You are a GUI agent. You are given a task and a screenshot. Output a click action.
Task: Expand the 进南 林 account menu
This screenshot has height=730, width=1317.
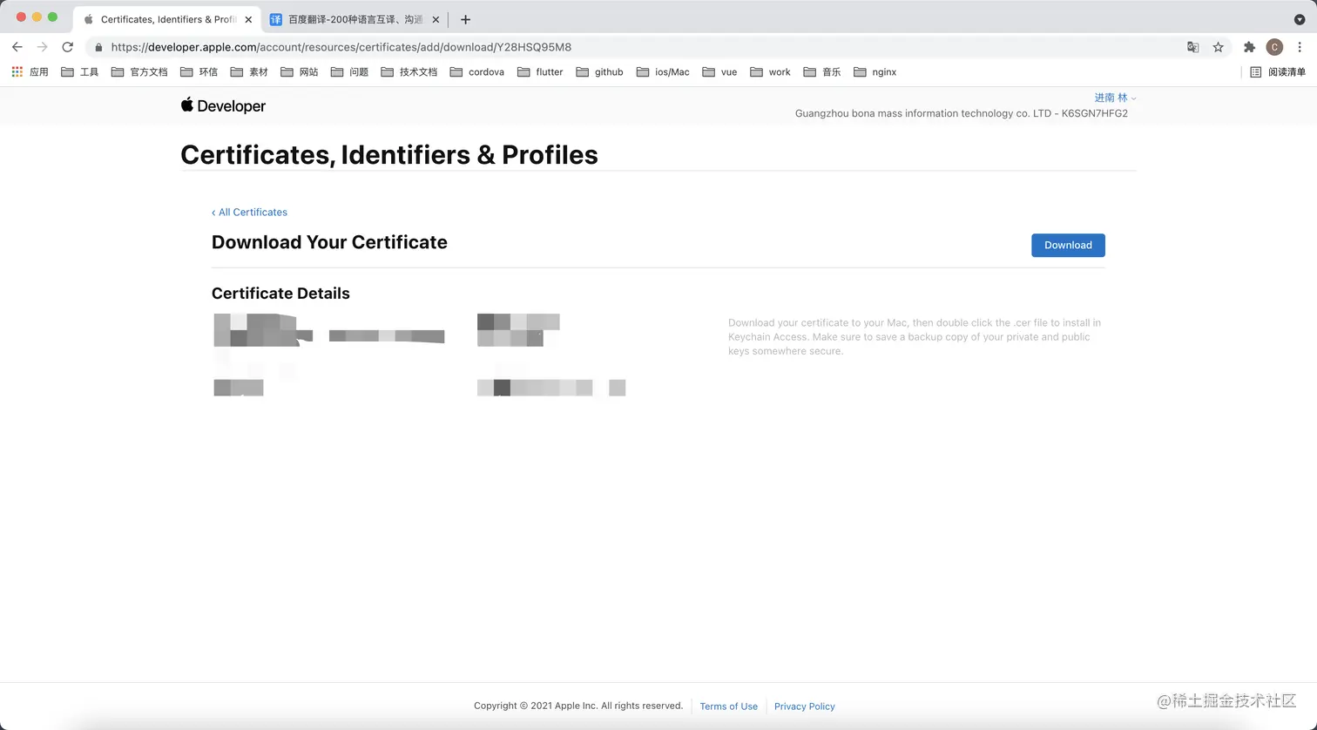pyautogui.click(x=1115, y=98)
